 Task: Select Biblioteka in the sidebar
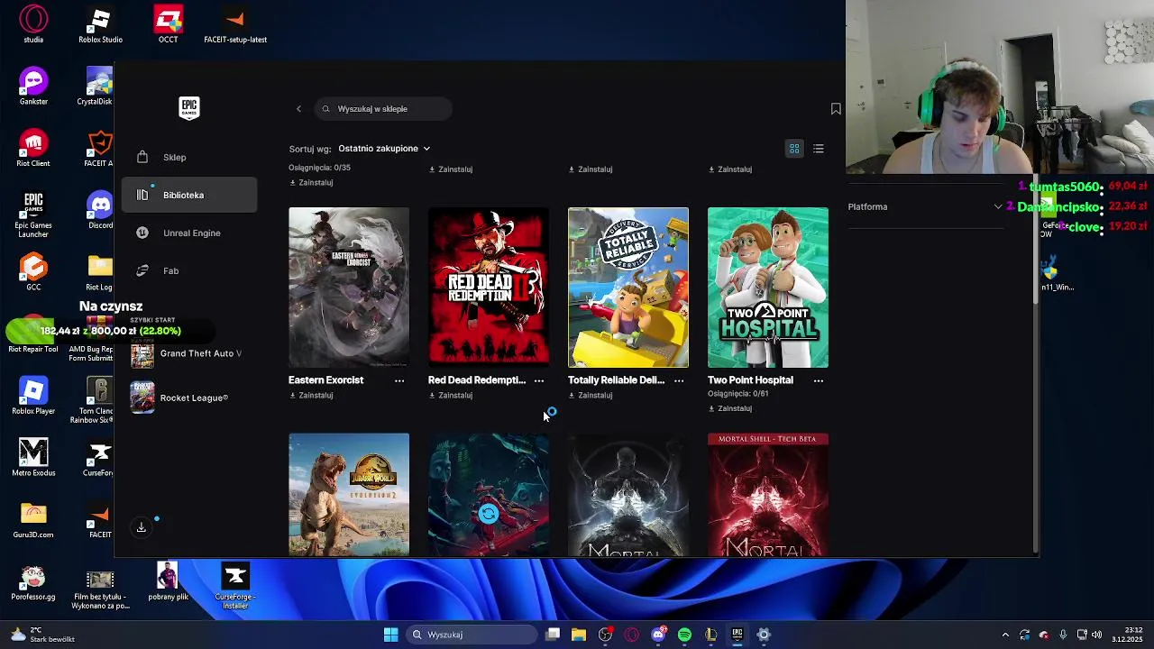[189, 195]
